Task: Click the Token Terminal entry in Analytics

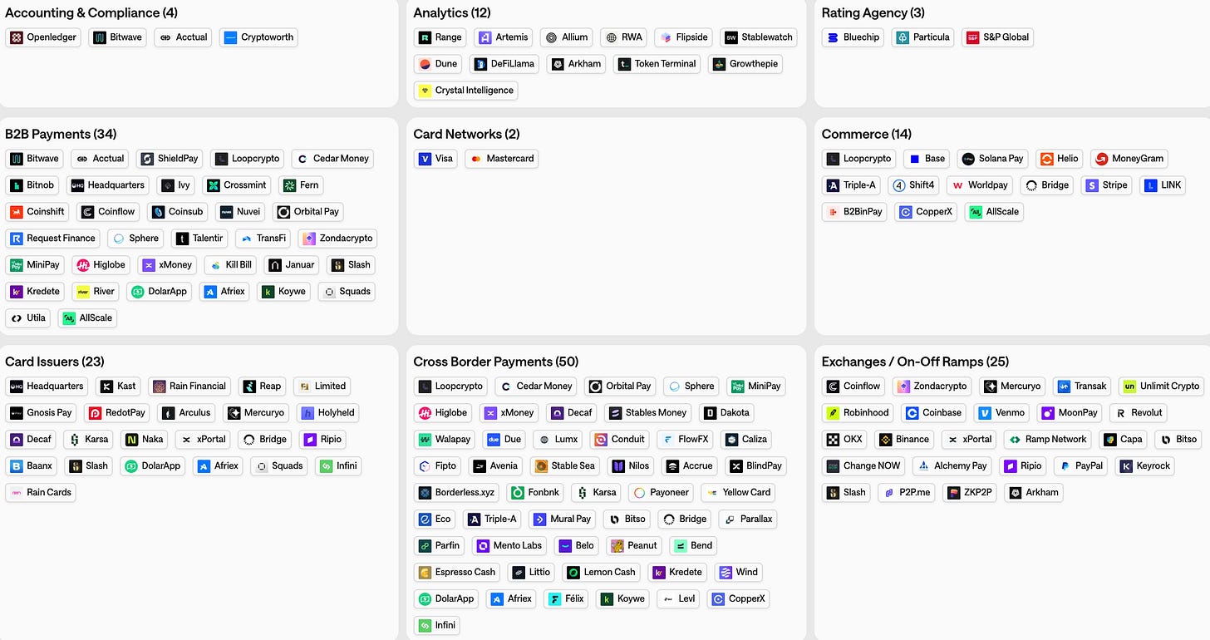Action: pyautogui.click(x=656, y=63)
